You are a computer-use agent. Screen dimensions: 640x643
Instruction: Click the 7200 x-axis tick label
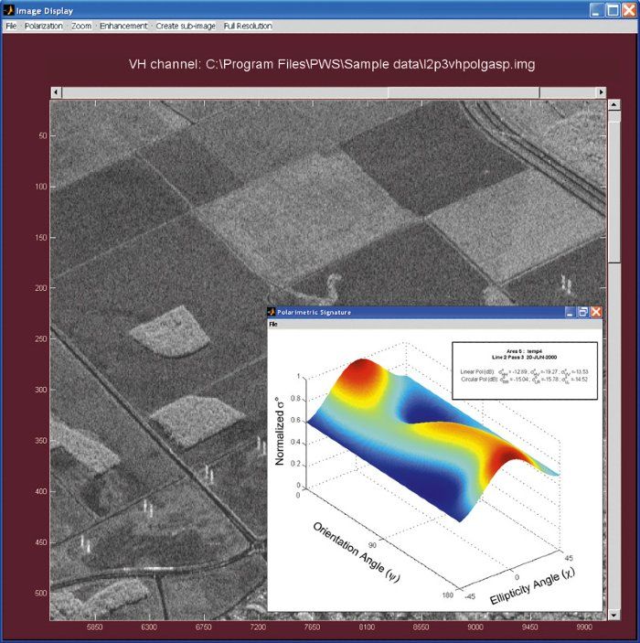click(258, 627)
